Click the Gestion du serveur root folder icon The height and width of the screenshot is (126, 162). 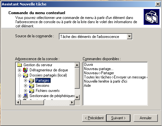point(19,65)
